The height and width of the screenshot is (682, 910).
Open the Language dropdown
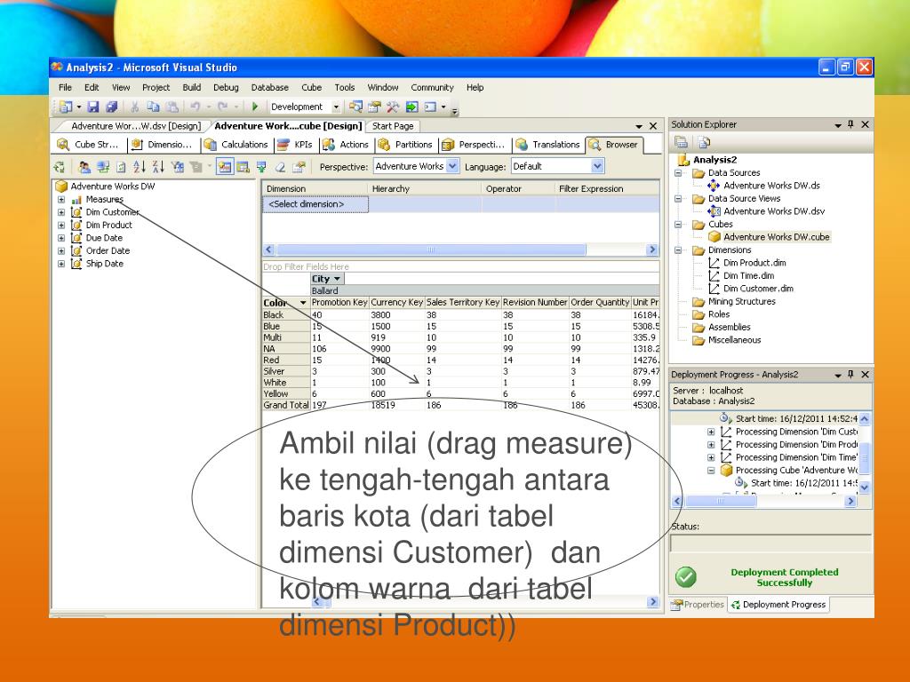tap(597, 166)
